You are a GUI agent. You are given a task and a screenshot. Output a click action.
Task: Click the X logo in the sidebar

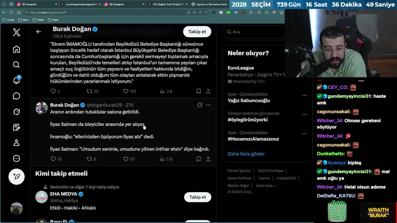click(16, 32)
